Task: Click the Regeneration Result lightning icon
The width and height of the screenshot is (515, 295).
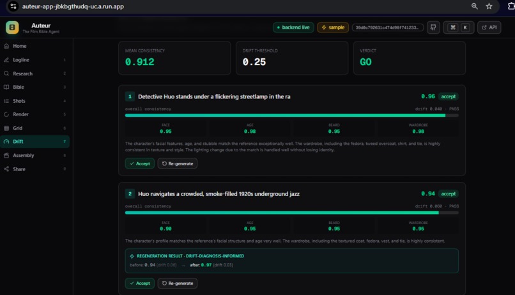Action: click(132, 256)
